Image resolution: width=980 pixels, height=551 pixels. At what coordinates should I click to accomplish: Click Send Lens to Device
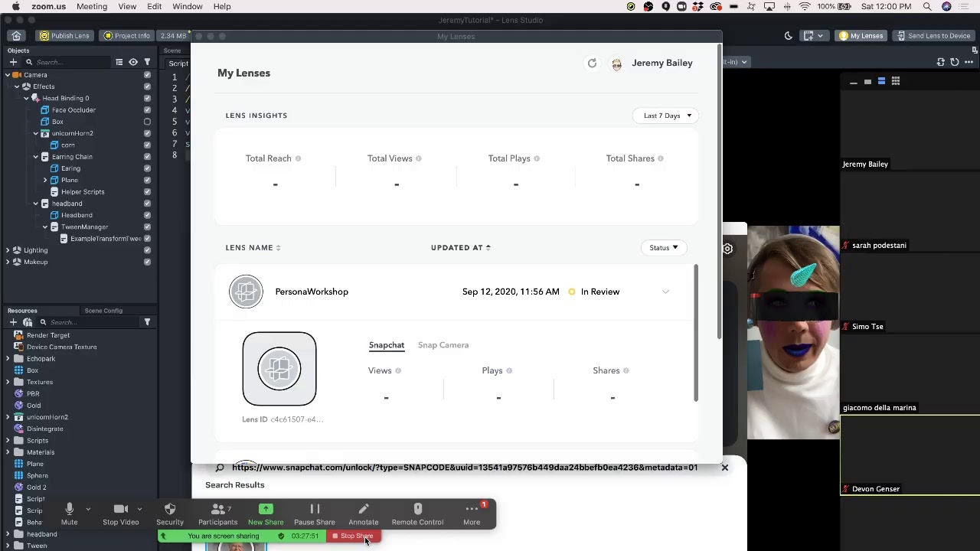click(933, 36)
